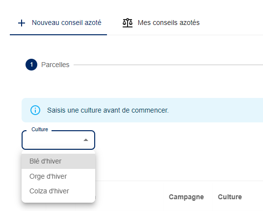Sort by the Campagne column header
263x211 pixels.
(186, 197)
